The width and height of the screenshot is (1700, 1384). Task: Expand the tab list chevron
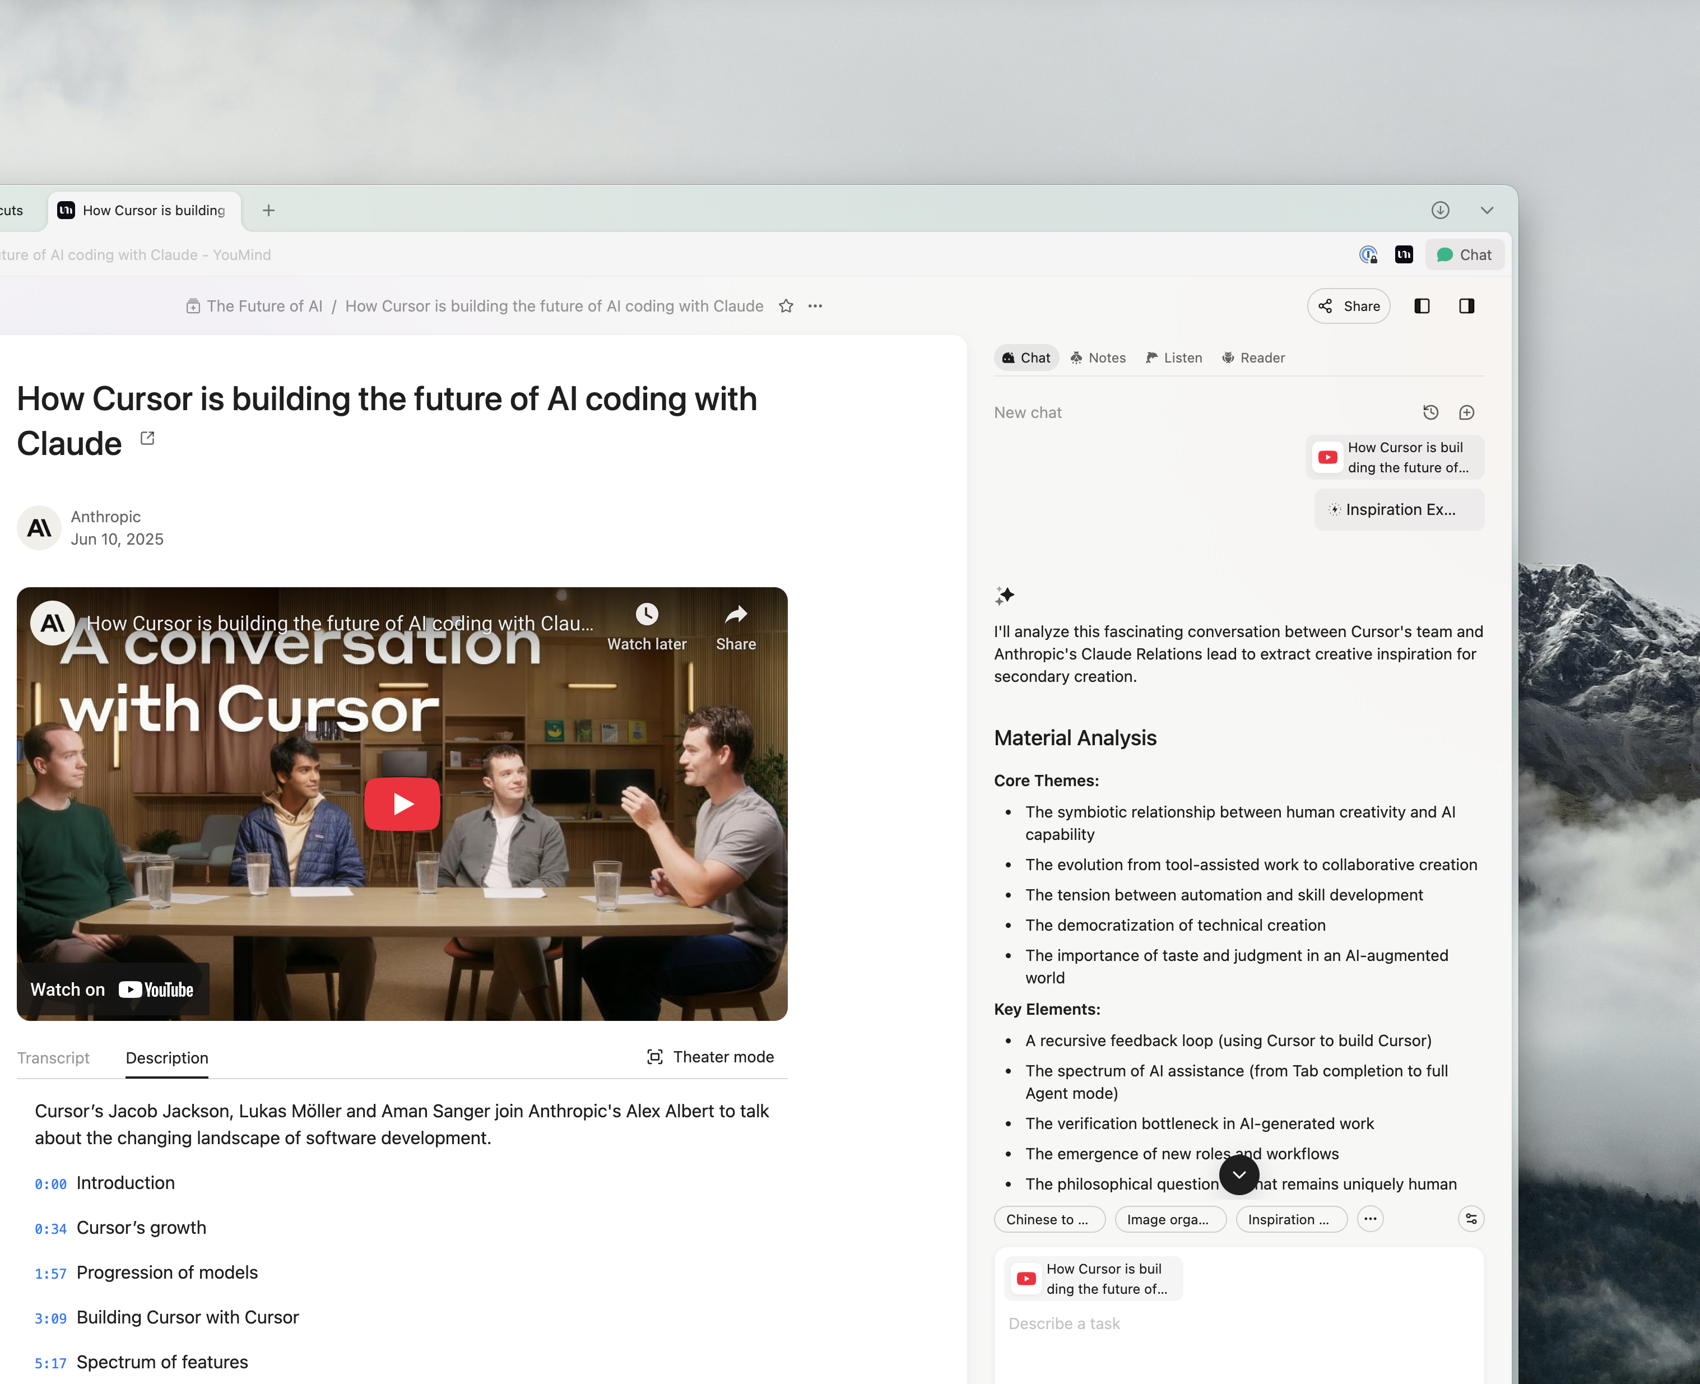click(x=1487, y=211)
